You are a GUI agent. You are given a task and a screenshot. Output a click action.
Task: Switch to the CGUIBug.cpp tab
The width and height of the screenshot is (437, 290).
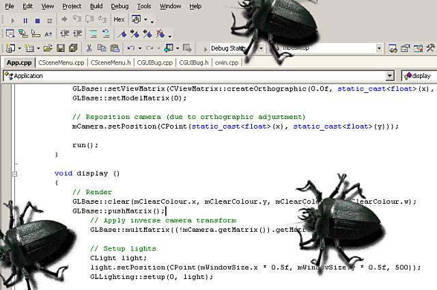[155, 63]
